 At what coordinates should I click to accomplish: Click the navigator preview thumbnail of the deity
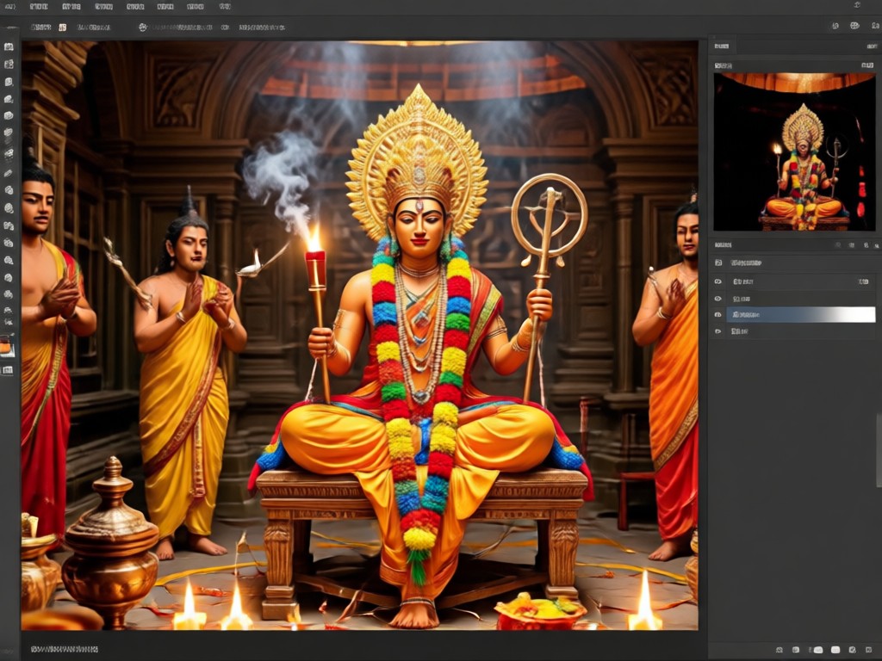pos(794,151)
